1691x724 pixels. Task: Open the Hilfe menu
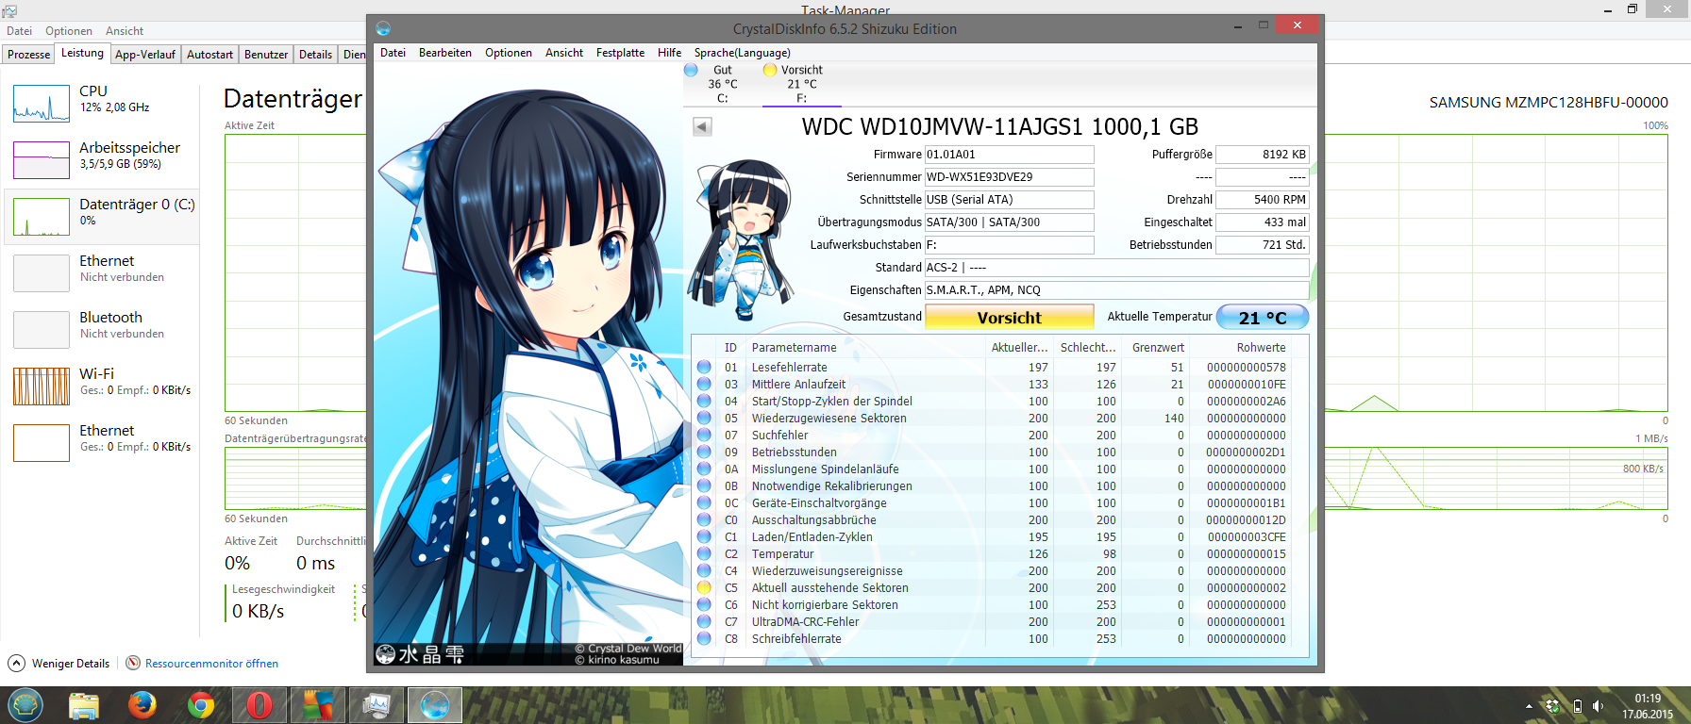click(670, 53)
